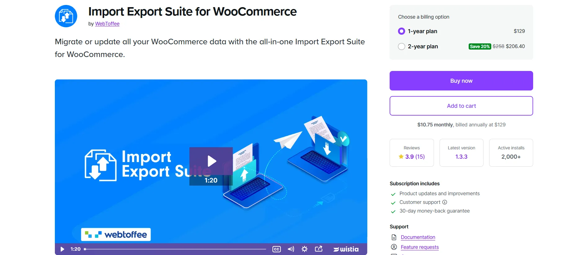588x255 pixels.
Task: Click the $10.75 monthly billing note
Action: coord(461,125)
